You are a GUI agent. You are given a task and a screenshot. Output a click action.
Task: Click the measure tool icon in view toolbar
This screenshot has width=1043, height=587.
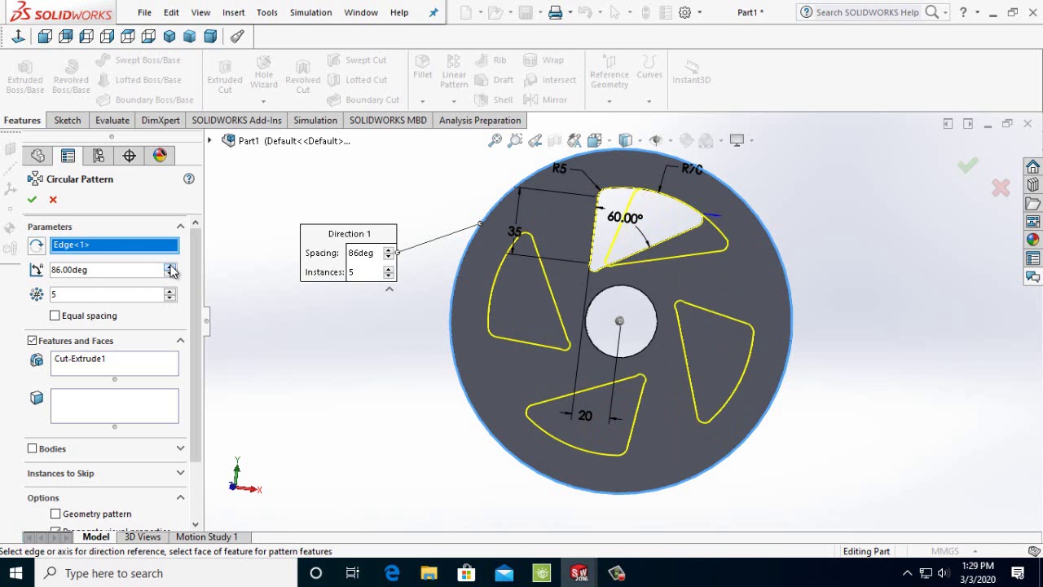[x=237, y=36]
